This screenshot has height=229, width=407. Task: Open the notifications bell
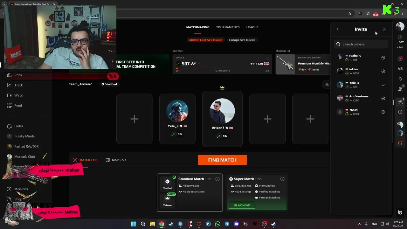[400, 79]
